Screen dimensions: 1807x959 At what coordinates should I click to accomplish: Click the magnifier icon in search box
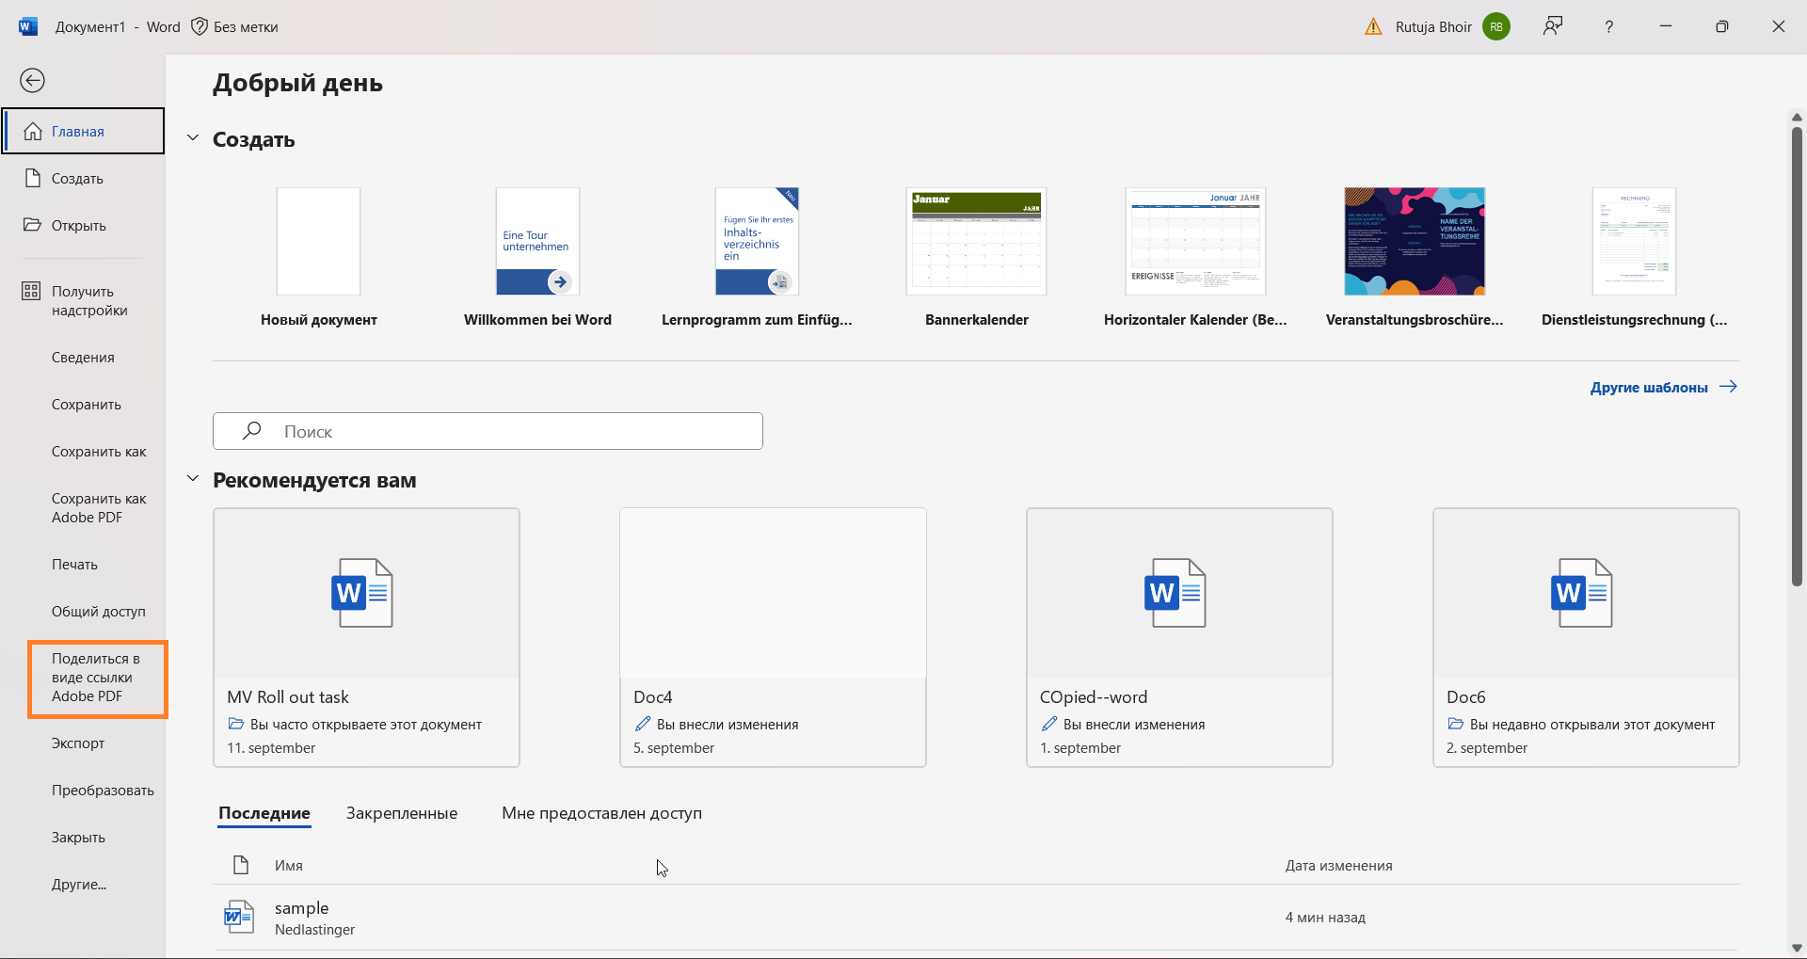pyautogui.click(x=251, y=431)
